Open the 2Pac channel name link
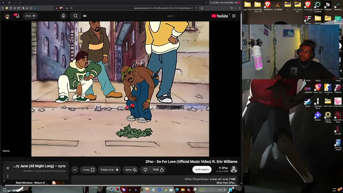The height and width of the screenshot is (193, 343). click(225, 168)
